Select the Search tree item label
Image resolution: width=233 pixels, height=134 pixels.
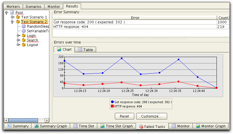(x=33, y=40)
